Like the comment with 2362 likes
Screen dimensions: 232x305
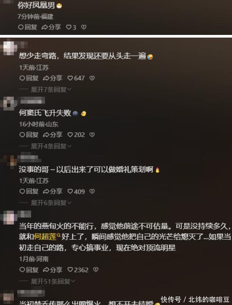(x=78, y=270)
